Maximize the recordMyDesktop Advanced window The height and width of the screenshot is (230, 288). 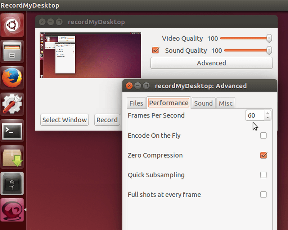tap(146, 86)
